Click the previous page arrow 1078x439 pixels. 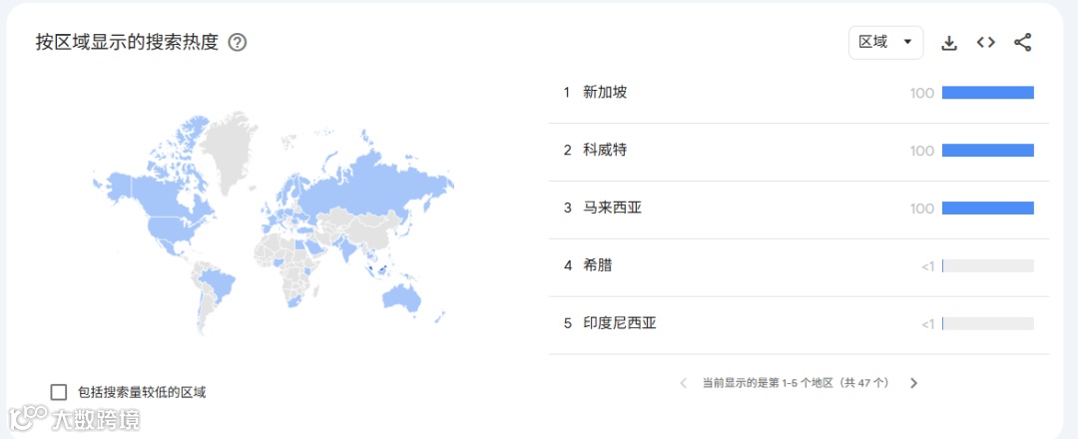(684, 382)
